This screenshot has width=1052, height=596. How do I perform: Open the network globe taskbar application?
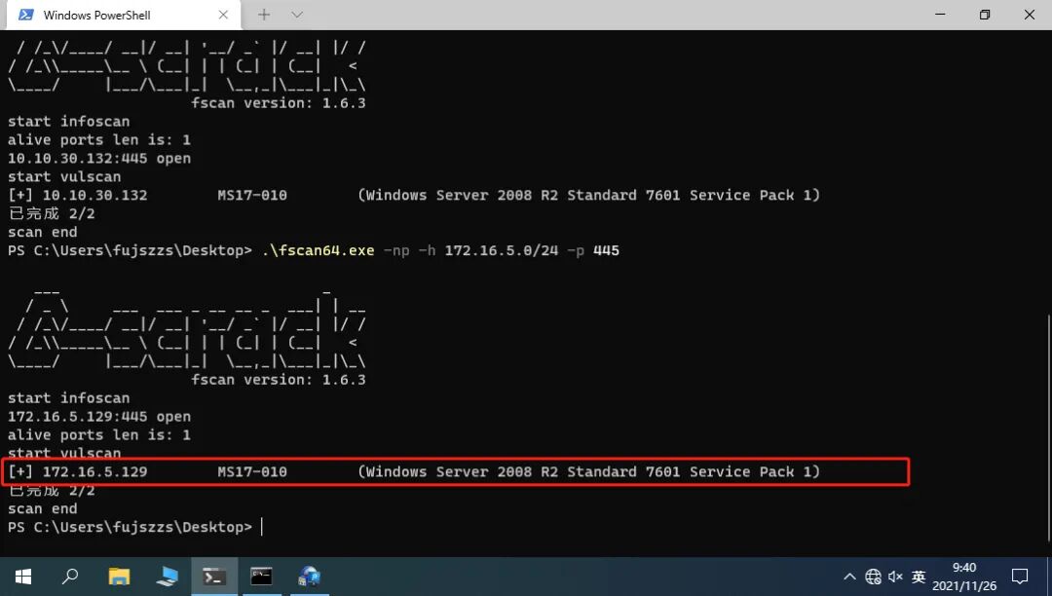310,577
